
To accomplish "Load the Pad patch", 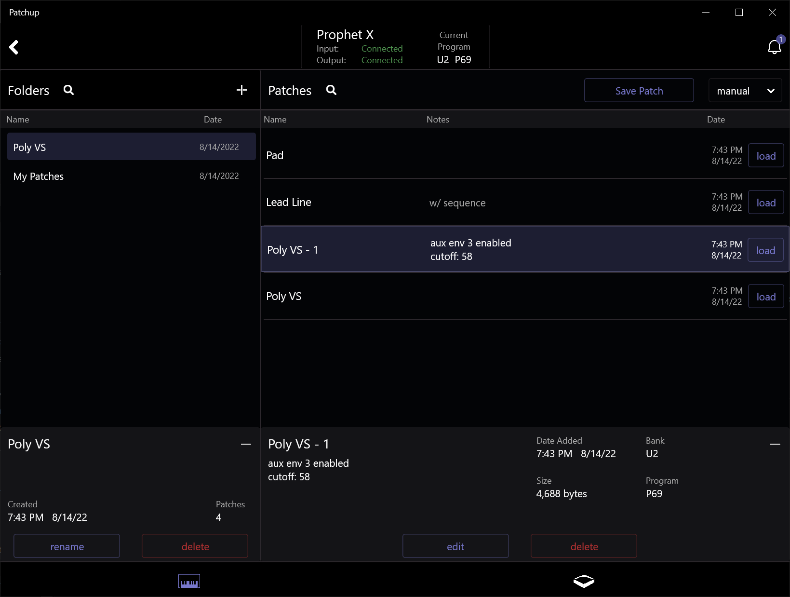I will [766, 156].
